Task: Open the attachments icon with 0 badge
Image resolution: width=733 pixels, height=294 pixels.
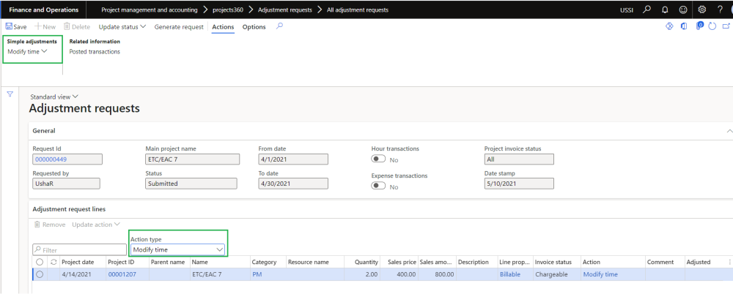Action: click(x=700, y=26)
